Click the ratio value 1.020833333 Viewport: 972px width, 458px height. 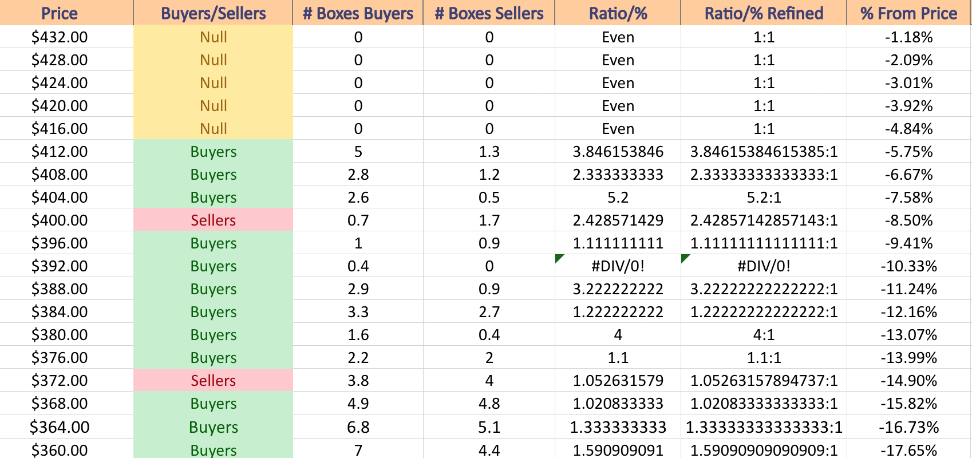(x=618, y=404)
